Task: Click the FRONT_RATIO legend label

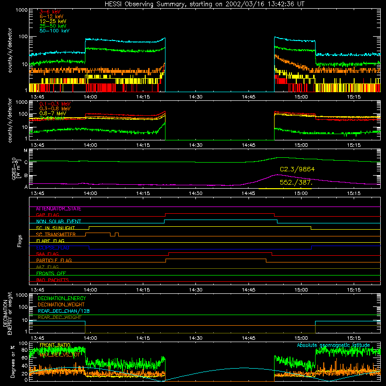Action: (55, 345)
